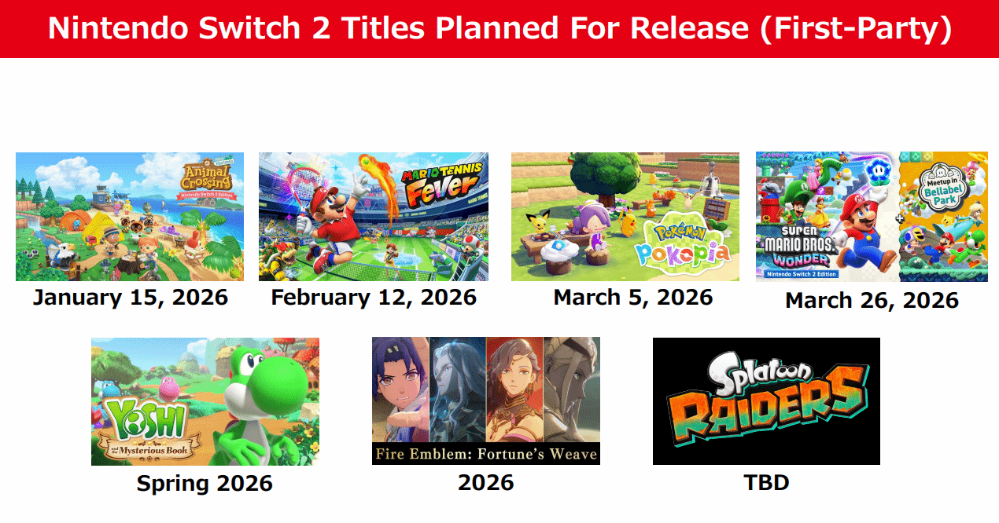The width and height of the screenshot is (999, 523).
Task: Click the TBD release label
Action: coord(766,482)
